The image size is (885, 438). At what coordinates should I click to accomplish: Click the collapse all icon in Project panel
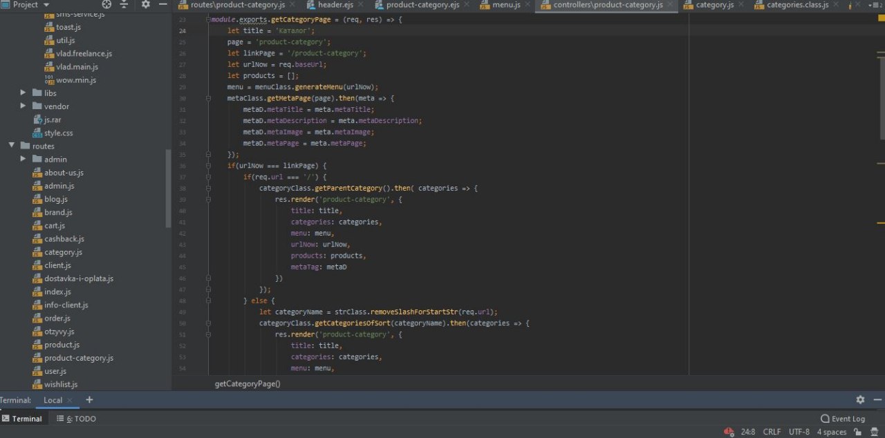click(x=124, y=4)
